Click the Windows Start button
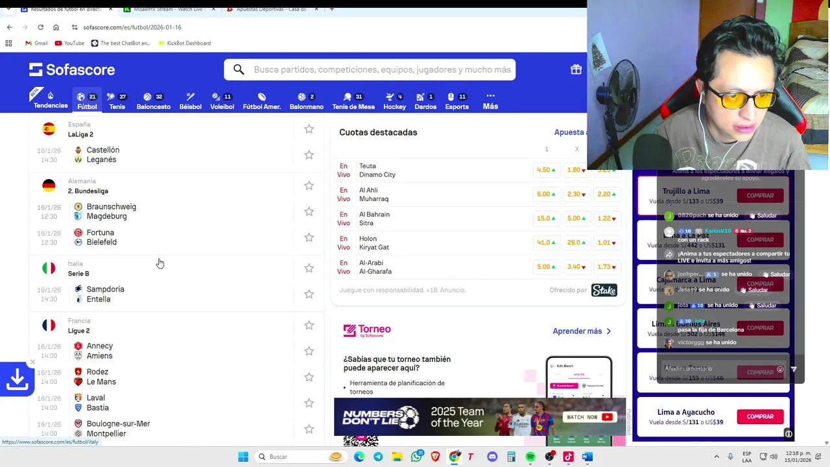 pyautogui.click(x=243, y=457)
